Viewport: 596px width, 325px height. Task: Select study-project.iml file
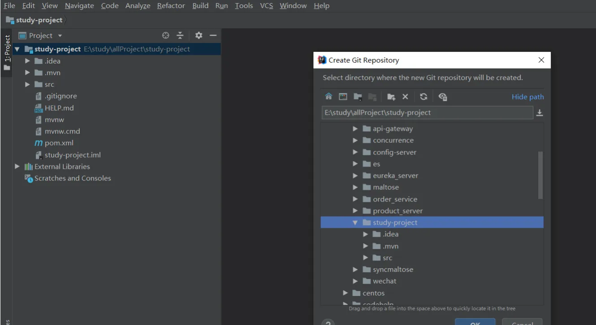coord(73,155)
